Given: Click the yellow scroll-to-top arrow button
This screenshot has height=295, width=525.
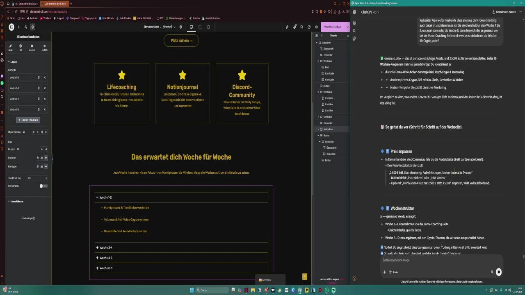Looking at the screenshot, I should (304, 277).
